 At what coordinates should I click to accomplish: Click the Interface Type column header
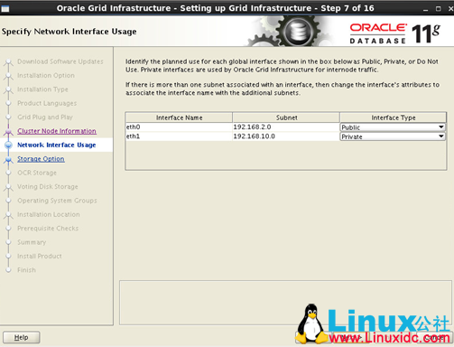pyautogui.click(x=393, y=117)
